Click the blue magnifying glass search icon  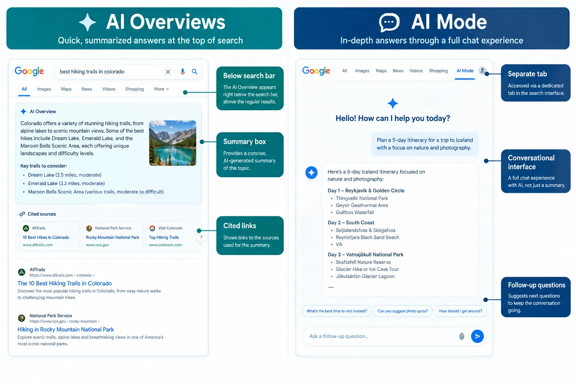click(x=195, y=72)
